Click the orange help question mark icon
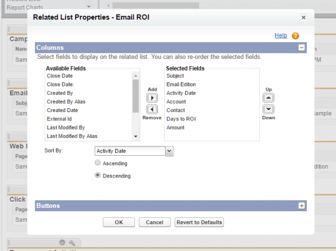 click(x=296, y=36)
